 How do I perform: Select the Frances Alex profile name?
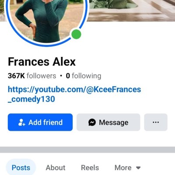42,62
